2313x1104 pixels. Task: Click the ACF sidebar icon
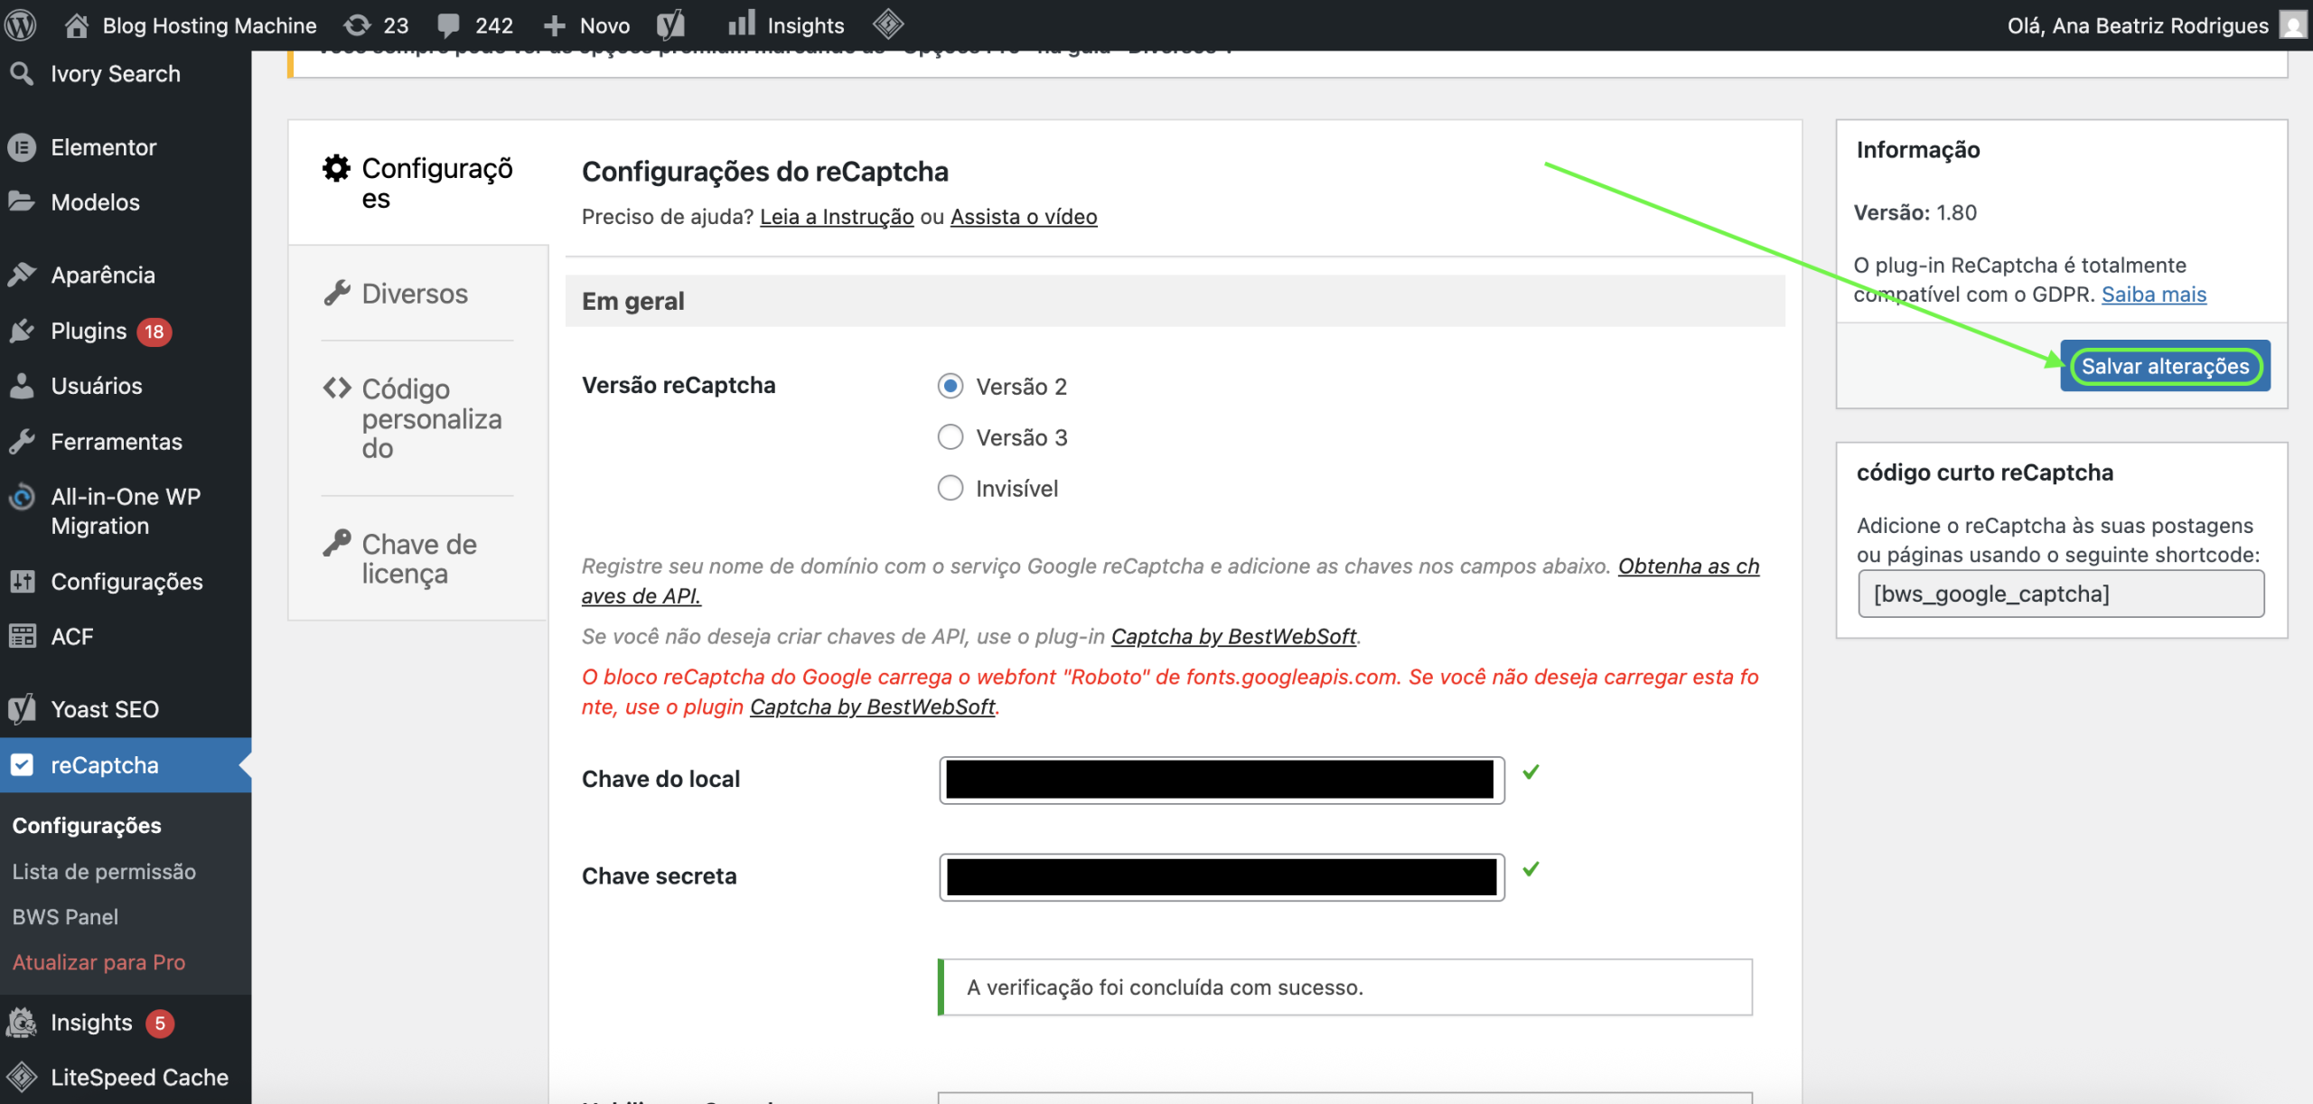coord(22,636)
